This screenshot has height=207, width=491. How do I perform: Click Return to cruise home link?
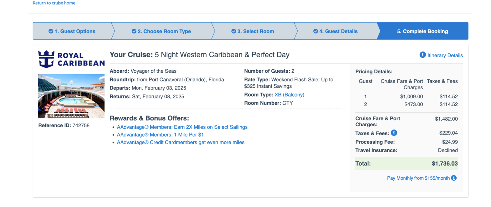tap(54, 3)
